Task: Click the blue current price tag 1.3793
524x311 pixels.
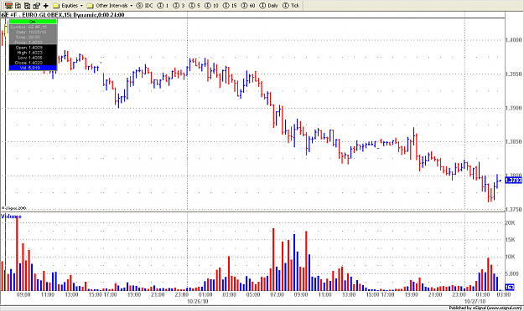Action: tap(514, 181)
